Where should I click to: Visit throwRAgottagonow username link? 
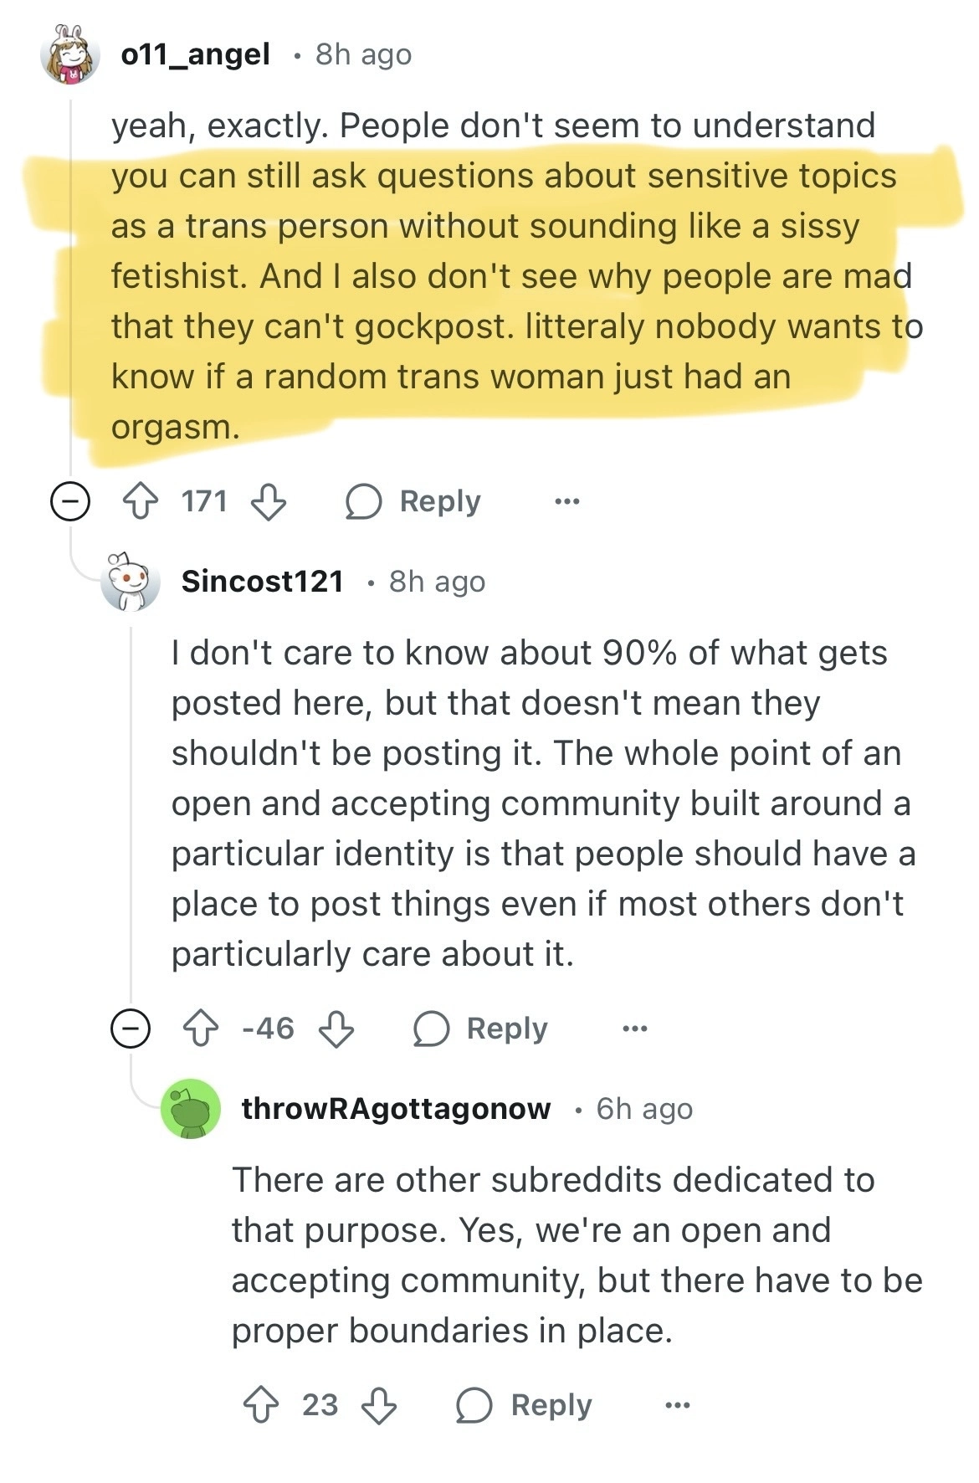[x=396, y=1109]
